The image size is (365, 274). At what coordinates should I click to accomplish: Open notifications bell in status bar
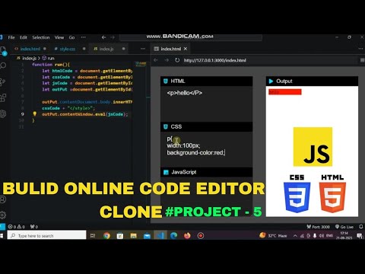click(x=361, y=227)
